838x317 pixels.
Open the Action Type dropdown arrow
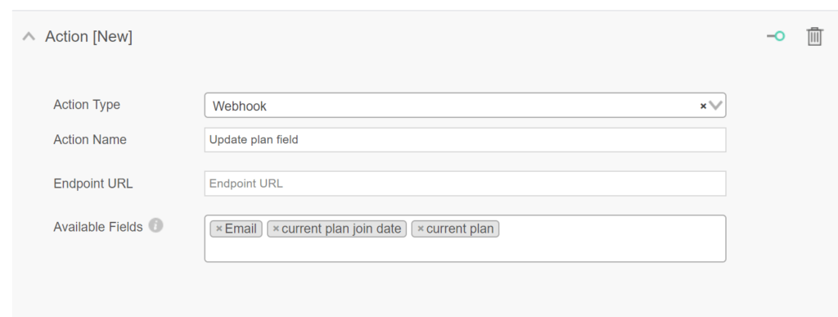pyautogui.click(x=715, y=106)
